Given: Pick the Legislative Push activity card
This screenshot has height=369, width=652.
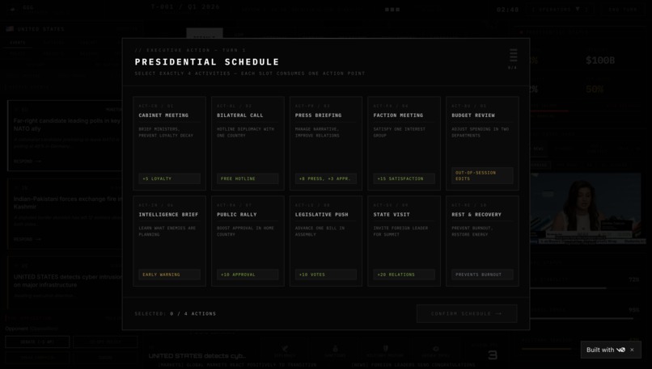Looking at the screenshot, I should point(325,241).
